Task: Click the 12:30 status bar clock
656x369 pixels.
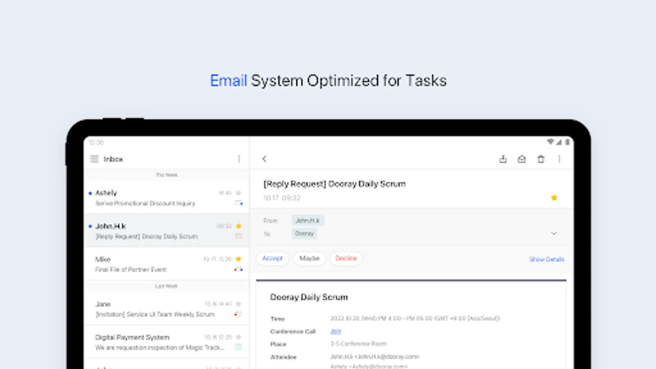Action: [x=96, y=142]
